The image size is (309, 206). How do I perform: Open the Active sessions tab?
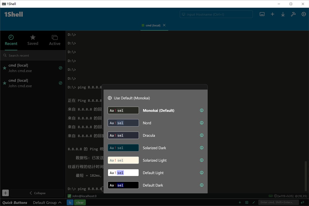point(55,40)
